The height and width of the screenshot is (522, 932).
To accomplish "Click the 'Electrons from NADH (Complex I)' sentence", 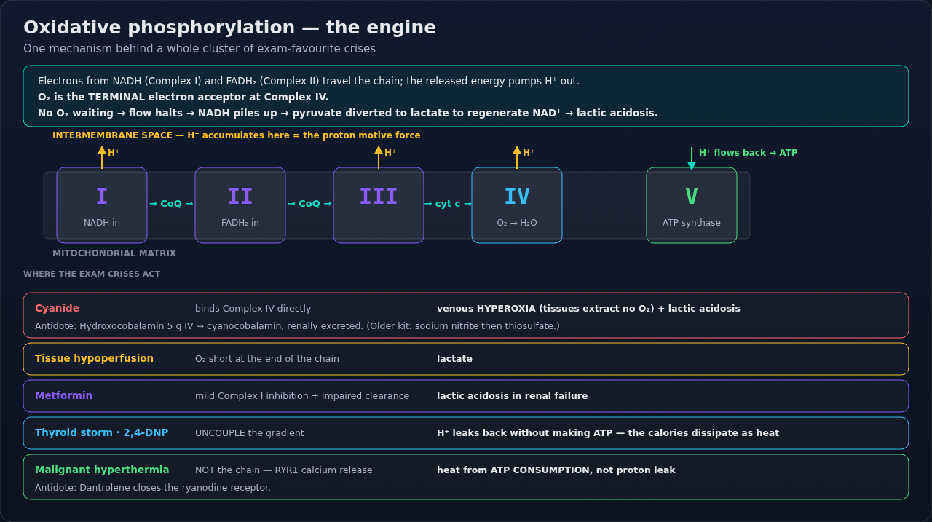I will coord(309,81).
